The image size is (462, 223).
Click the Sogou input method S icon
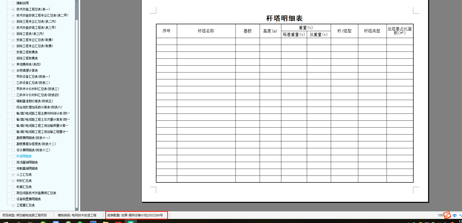click(447, 215)
